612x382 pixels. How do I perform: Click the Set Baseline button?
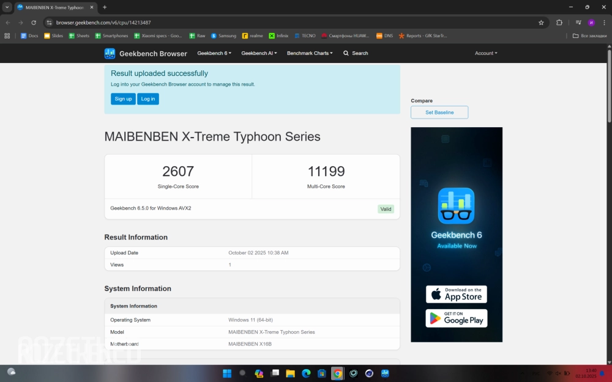coord(439,112)
